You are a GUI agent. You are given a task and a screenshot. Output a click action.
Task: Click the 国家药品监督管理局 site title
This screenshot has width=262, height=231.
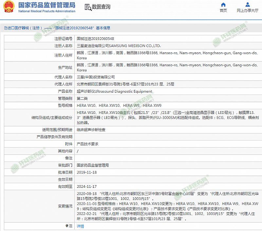click(x=47, y=5)
